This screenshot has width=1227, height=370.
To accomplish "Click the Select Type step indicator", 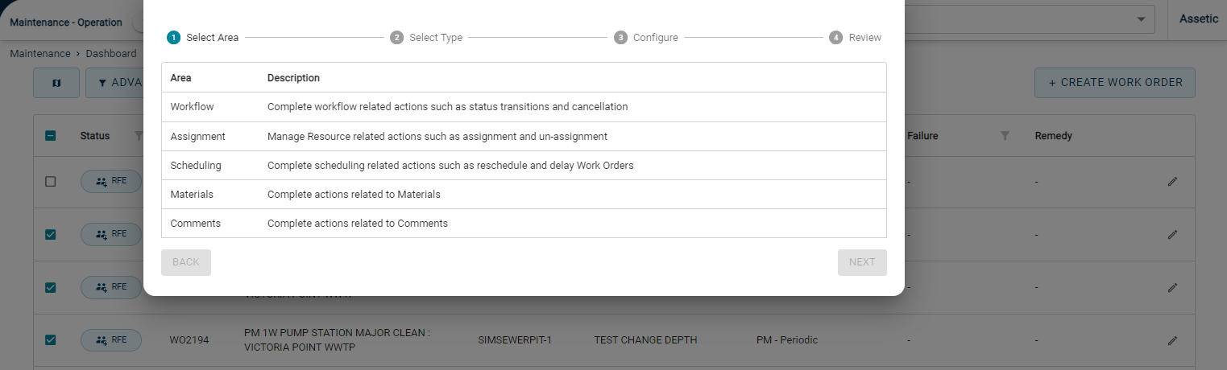I will [426, 38].
